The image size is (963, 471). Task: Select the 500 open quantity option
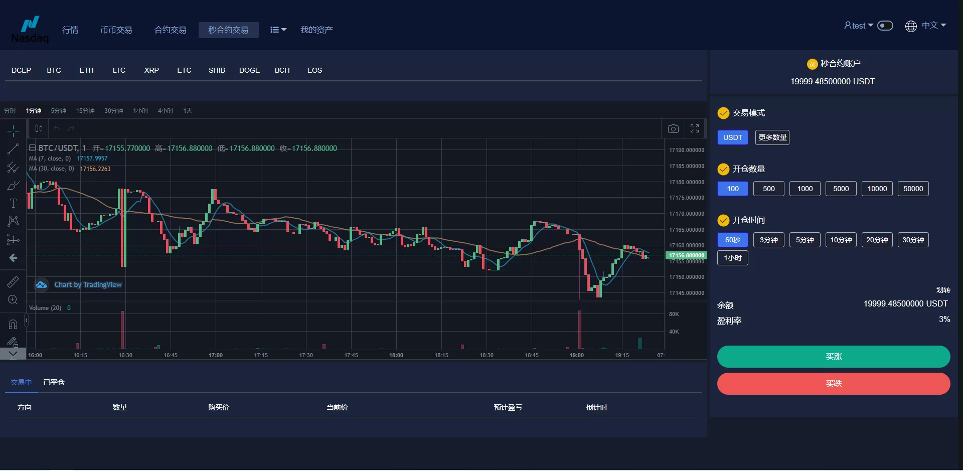(x=768, y=189)
